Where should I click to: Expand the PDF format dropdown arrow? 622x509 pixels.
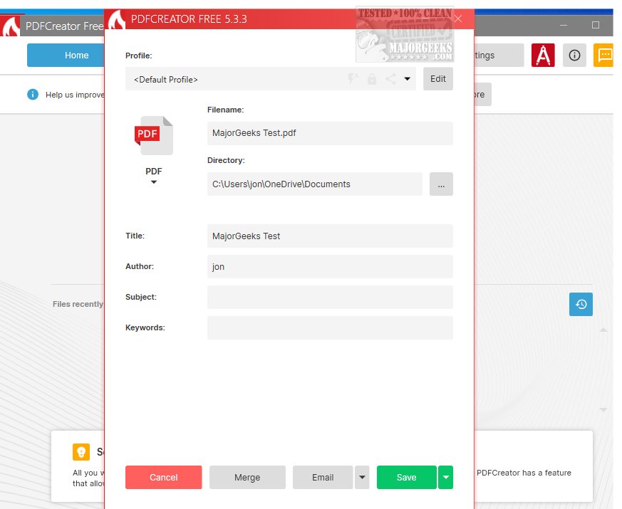click(x=154, y=182)
